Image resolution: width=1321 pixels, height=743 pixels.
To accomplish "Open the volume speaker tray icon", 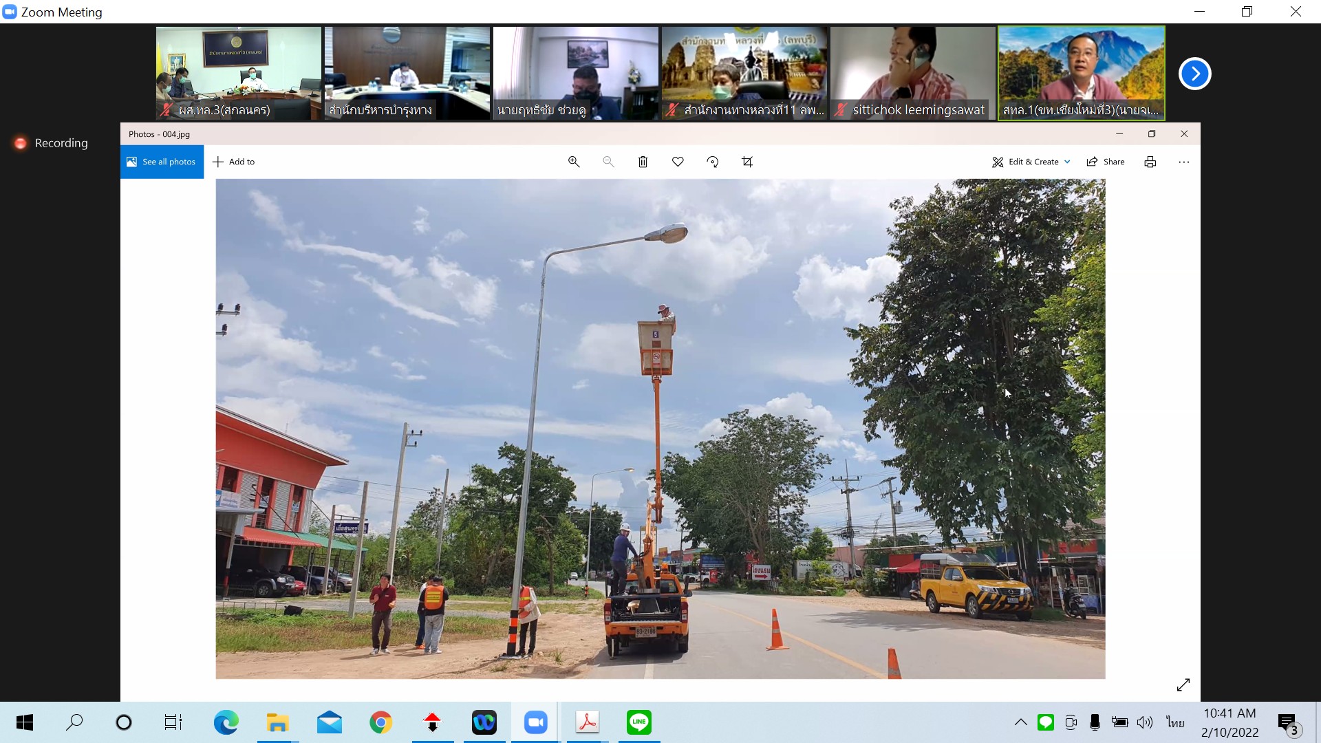I will (x=1145, y=722).
